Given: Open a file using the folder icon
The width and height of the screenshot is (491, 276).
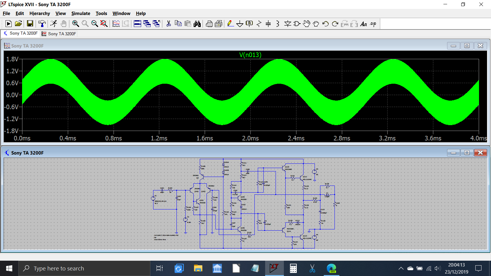Looking at the screenshot, I should click(x=18, y=24).
